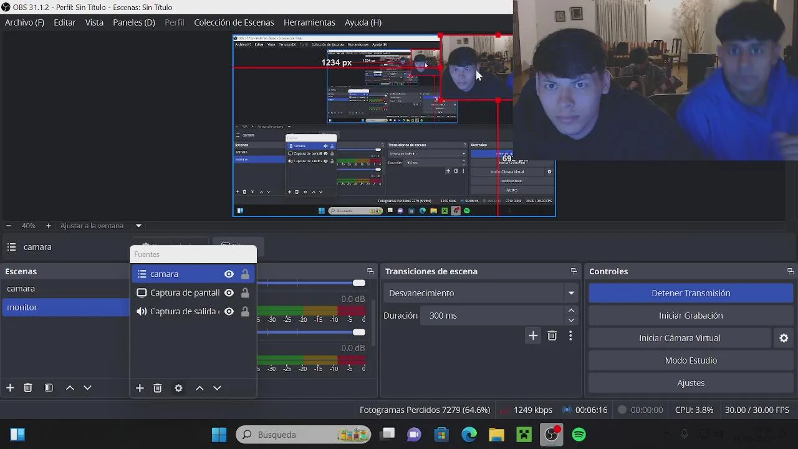Add a new scene with plus icon

[x=10, y=388]
